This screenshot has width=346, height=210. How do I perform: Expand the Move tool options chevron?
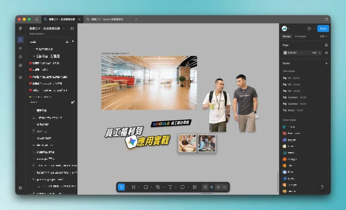pyautogui.click(x=127, y=187)
